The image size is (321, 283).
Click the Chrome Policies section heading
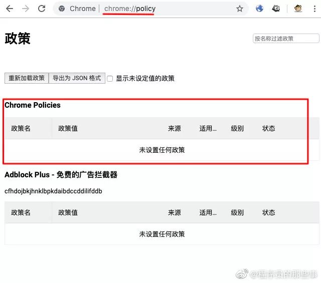click(33, 105)
